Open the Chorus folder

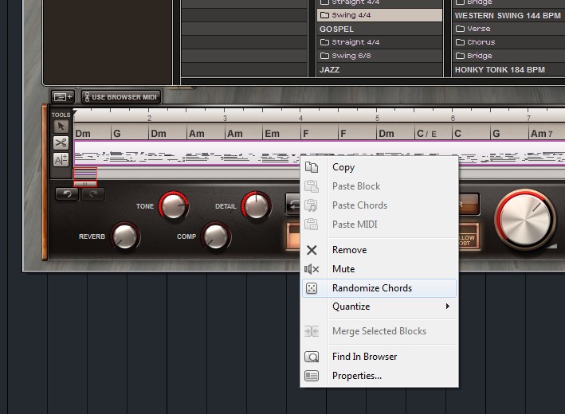508,42
